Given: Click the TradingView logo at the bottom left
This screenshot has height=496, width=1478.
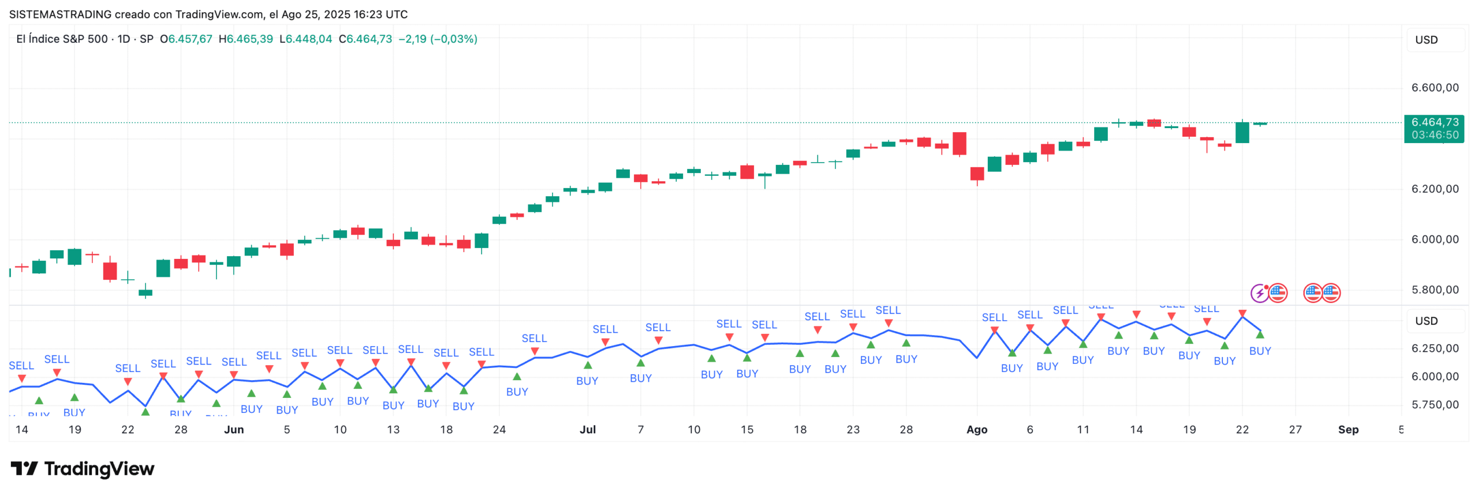Looking at the screenshot, I should [83, 469].
